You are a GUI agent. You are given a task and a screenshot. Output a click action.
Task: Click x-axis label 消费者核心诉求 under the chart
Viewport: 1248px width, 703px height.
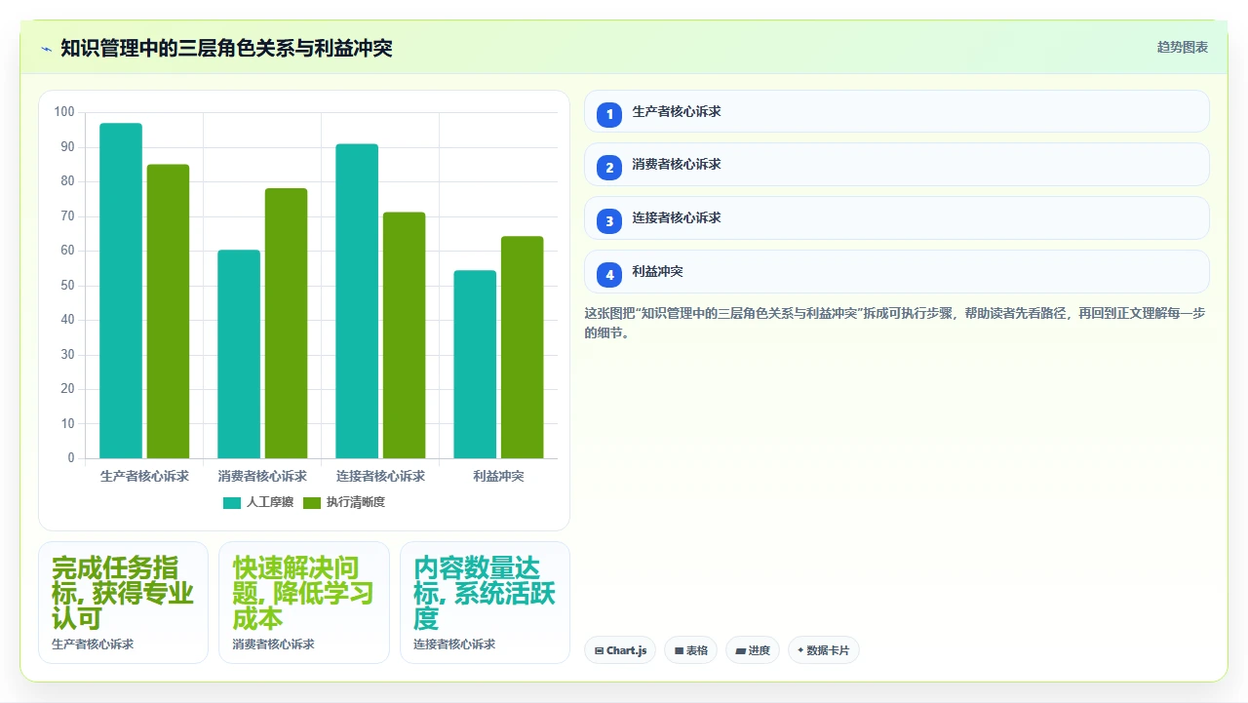pyautogui.click(x=262, y=476)
